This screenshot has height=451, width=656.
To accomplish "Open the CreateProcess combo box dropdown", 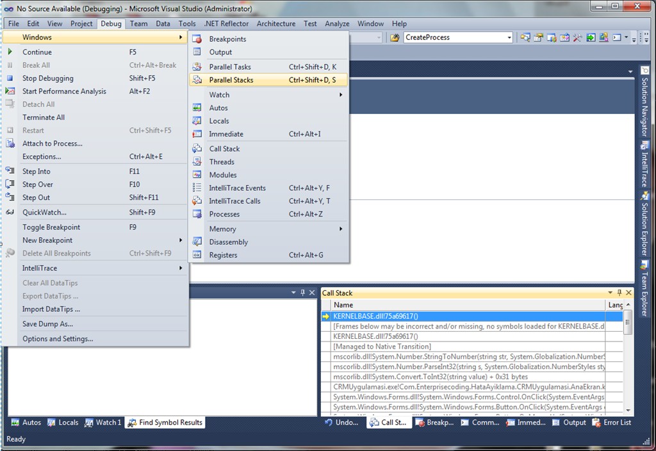I will pyautogui.click(x=509, y=38).
